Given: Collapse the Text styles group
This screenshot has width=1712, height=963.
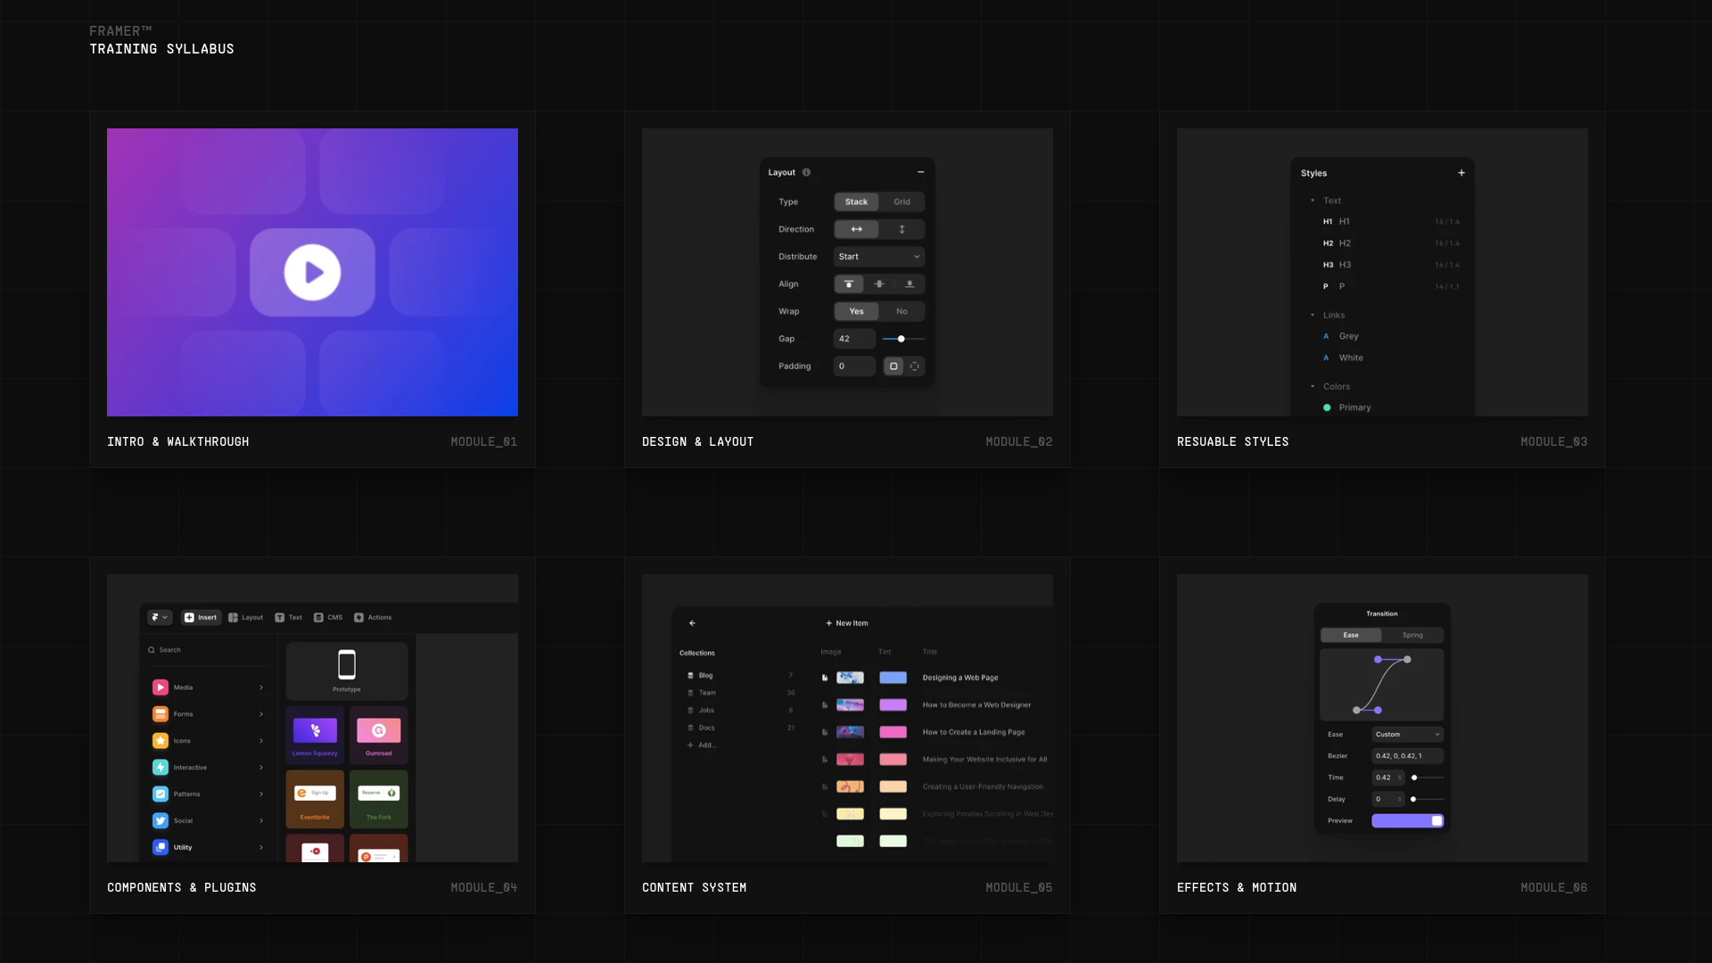Looking at the screenshot, I should pos(1313,201).
